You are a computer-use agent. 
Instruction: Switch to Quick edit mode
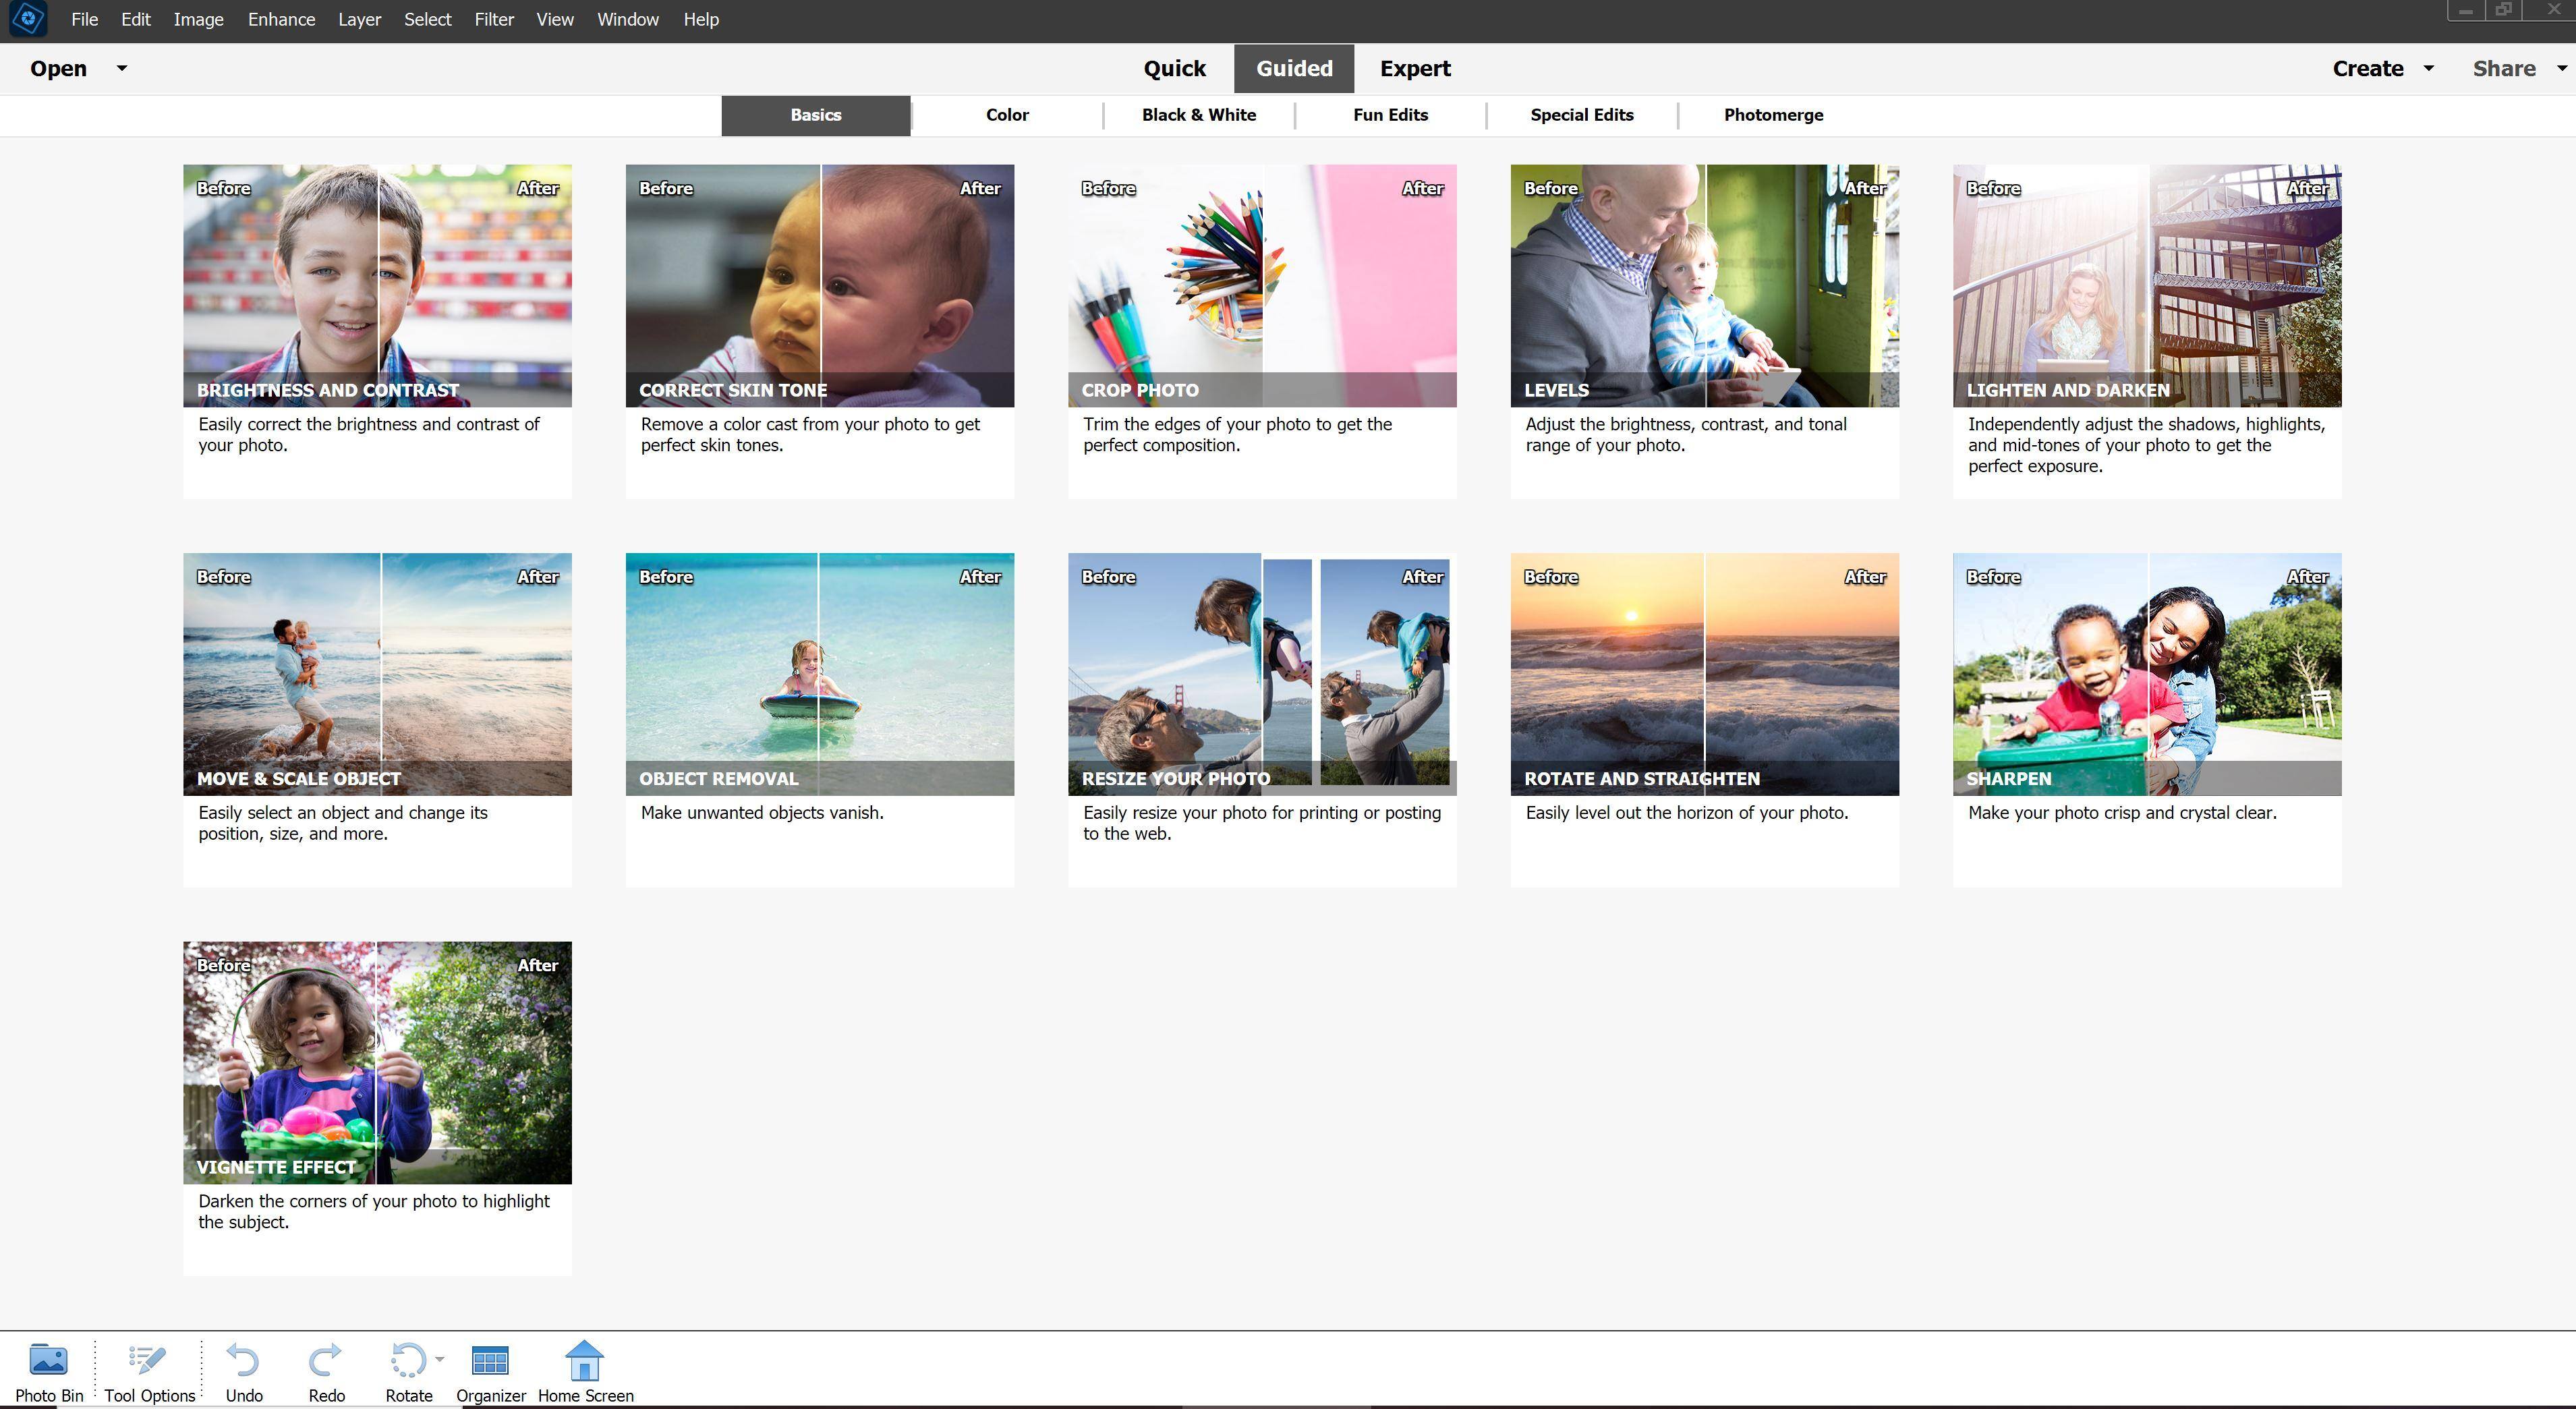tap(1174, 68)
